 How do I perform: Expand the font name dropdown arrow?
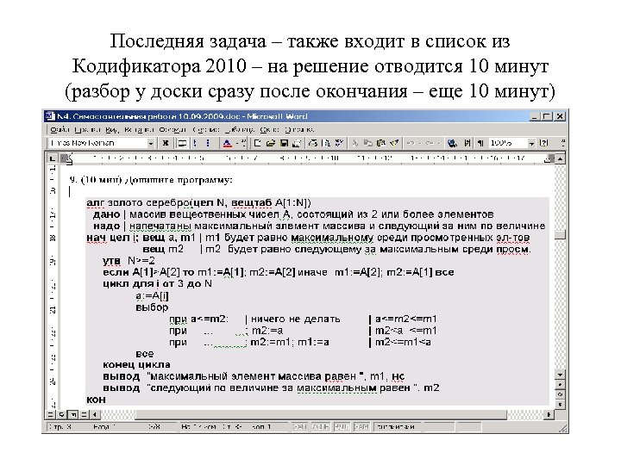pos(150,143)
